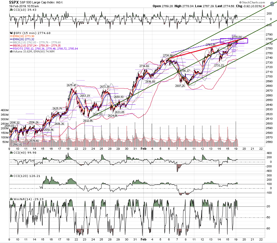
Task: Click the area-chart icon beside CCI(10)
Action: [x=11, y=10]
